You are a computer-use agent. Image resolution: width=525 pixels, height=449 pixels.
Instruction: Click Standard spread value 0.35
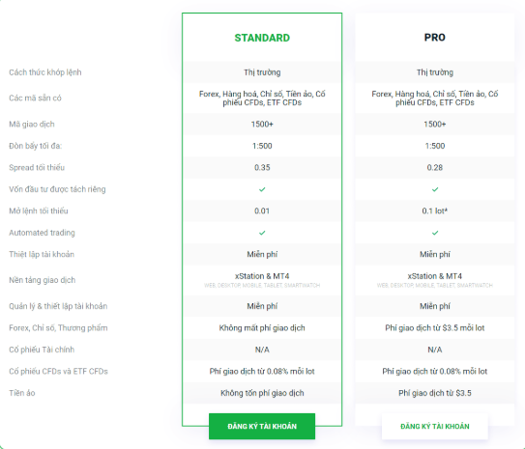point(262,167)
